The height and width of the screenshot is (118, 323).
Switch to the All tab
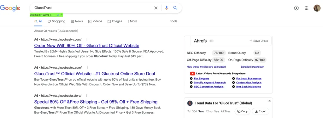click(38, 21)
